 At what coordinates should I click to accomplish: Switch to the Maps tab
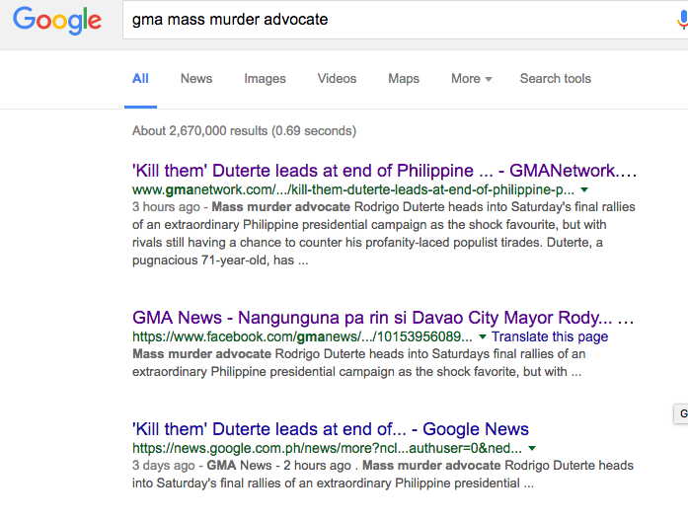pyautogui.click(x=404, y=79)
